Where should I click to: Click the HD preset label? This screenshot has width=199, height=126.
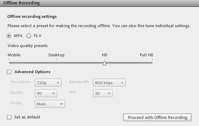105,55
